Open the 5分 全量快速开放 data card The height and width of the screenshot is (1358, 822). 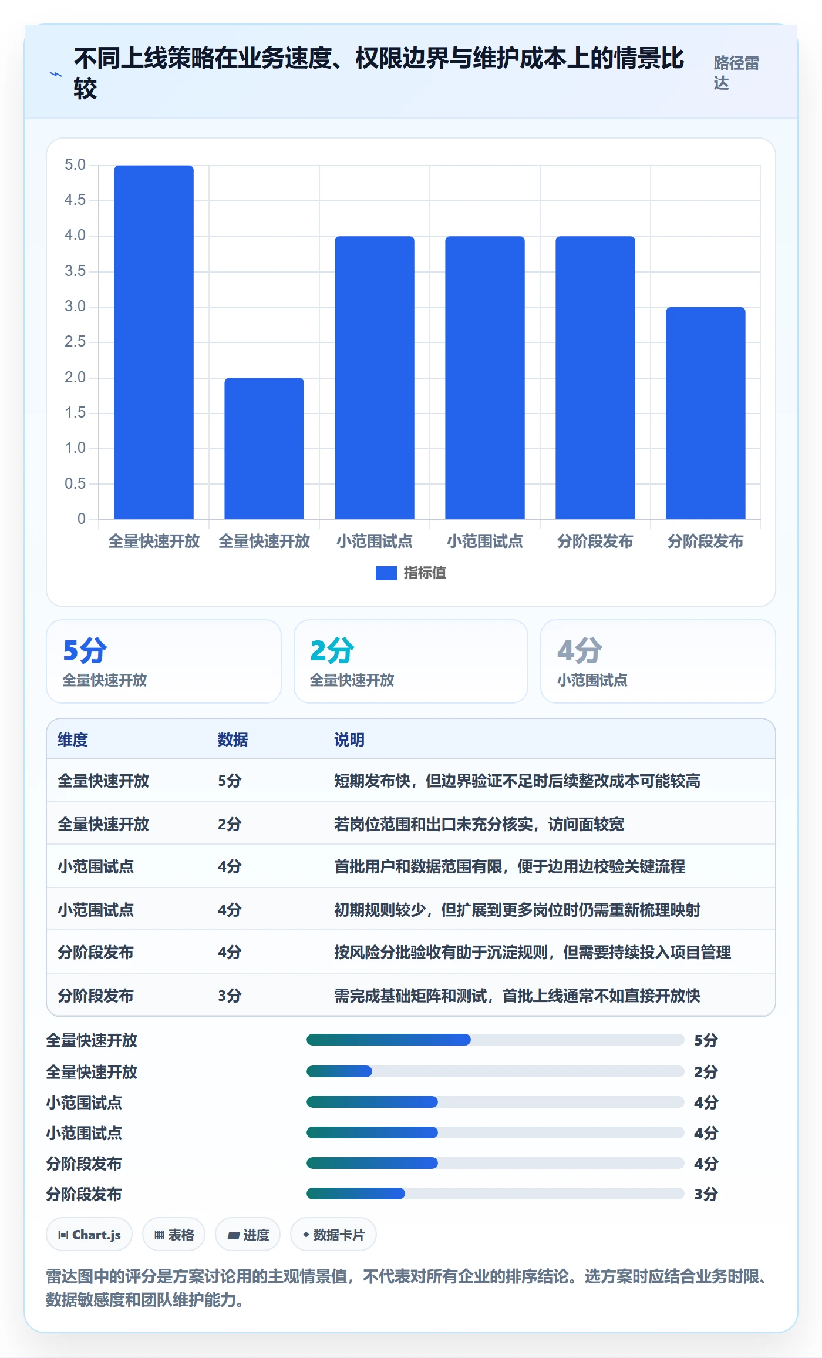(x=164, y=661)
